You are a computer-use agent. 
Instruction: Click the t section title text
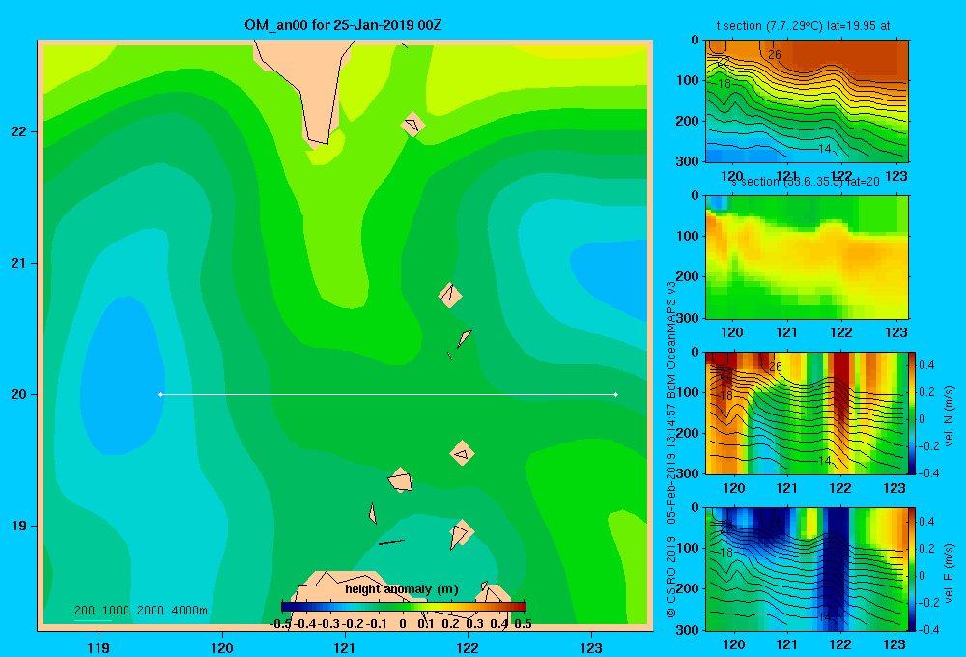point(803,26)
